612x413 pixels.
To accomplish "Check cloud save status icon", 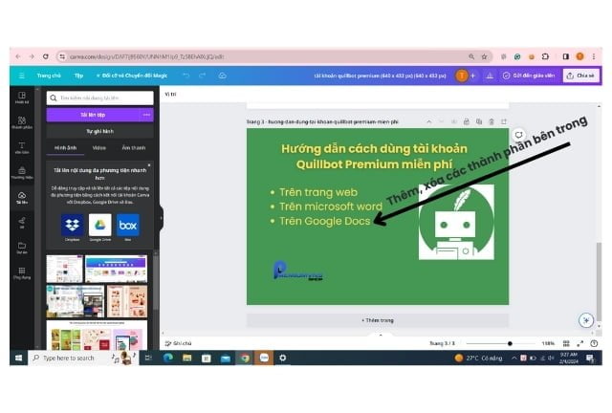I will tap(222, 76).
